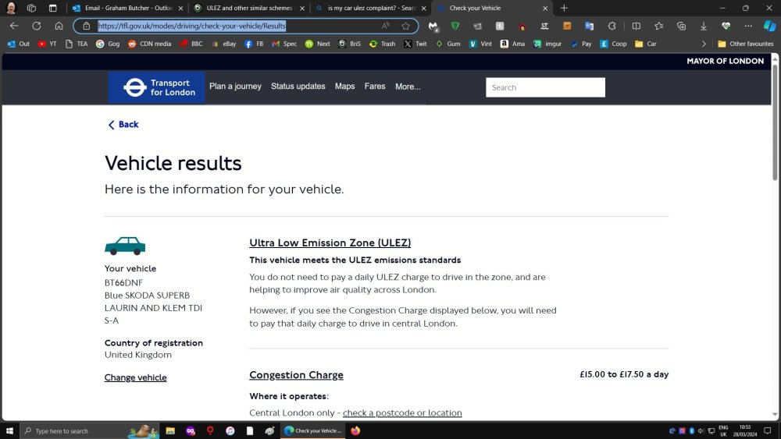Add this page to favourites with star icon
The image size is (781, 439).
[406, 26]
